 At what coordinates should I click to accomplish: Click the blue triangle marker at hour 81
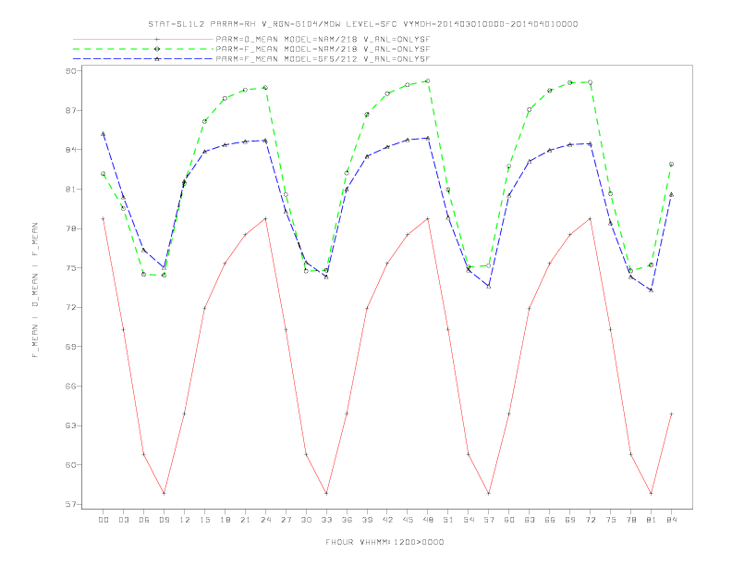click(652, 290)
